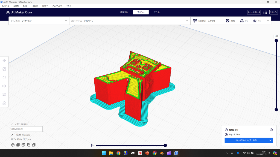Viewport: 280px width, 157px height.
Task: Click the job name AI3M_XReverse
Action: (x=23, y=135)
